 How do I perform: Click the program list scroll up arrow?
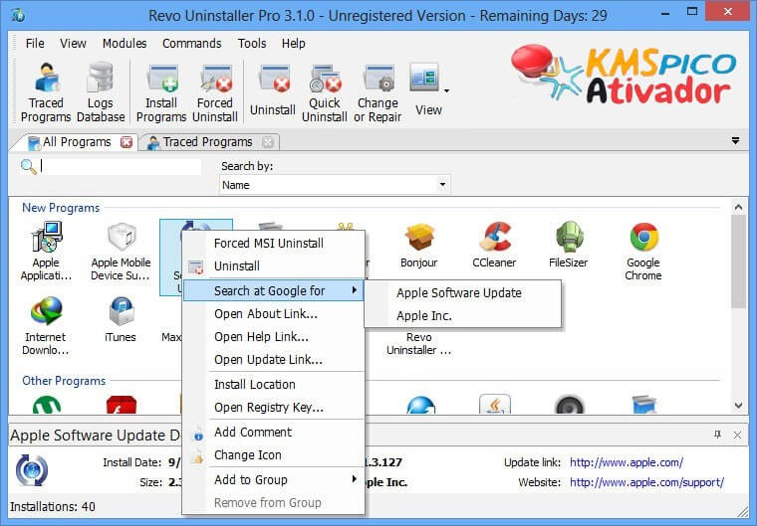(738, 207)
